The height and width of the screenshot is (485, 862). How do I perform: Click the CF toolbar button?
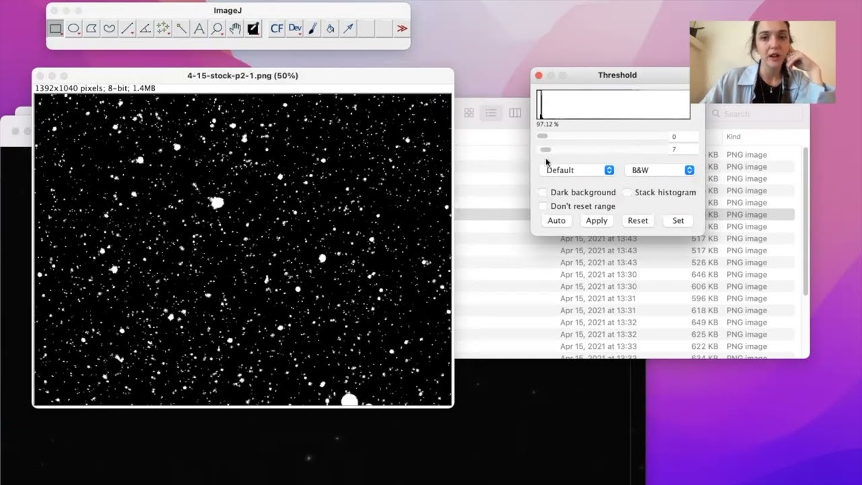(276, 28)
